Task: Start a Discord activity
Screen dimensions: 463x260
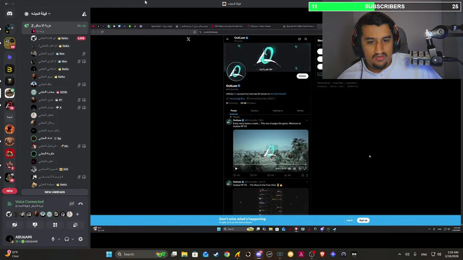Action: pos(55,225)
